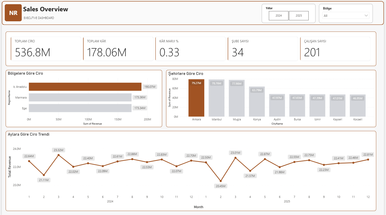
Task: Select the Bursa column in city chart
Action: tap(297, 105)
